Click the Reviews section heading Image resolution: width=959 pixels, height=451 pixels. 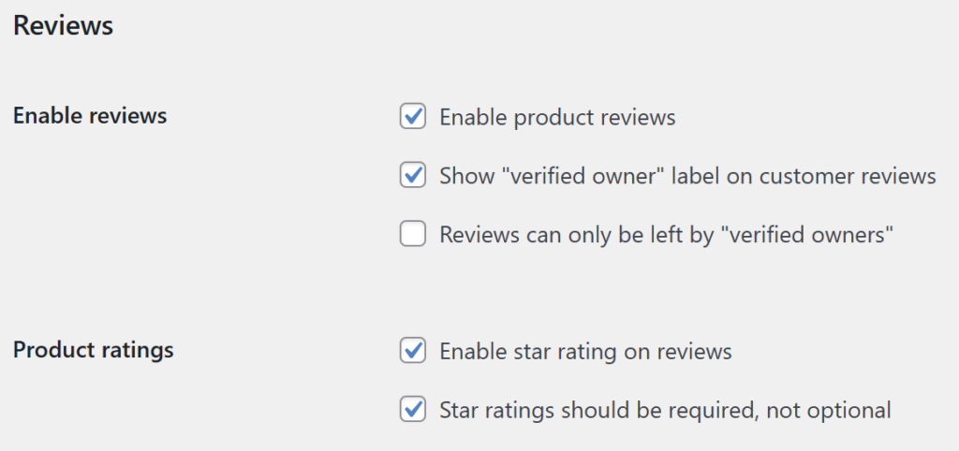pos(64,26)
